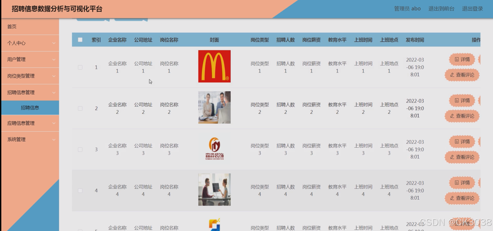Expand the 应聘信息管理 sidebar menu
493x231 pixels.
pyautogui.click(x=30, y=123)
